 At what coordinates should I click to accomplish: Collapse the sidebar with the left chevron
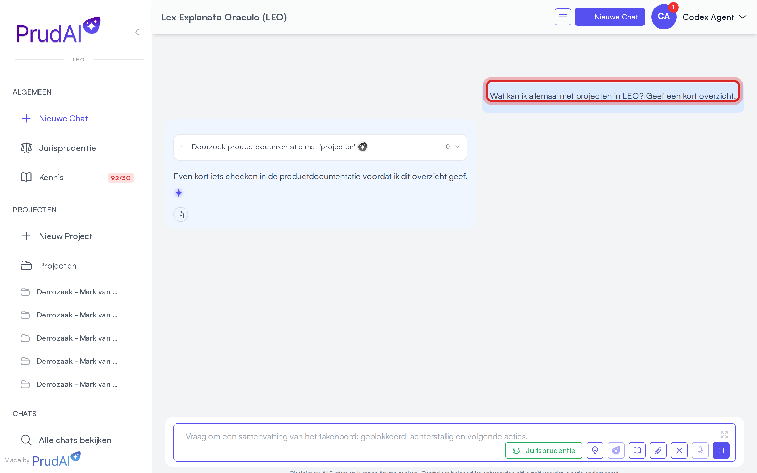[137, 32]
